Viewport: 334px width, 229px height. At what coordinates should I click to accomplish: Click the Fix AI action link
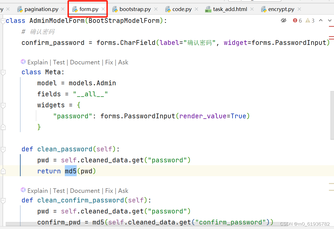point(109,62)
